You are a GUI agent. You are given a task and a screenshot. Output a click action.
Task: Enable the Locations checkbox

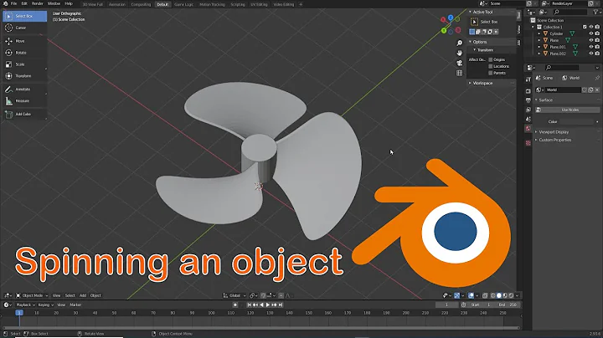click(x=490, y=66)
